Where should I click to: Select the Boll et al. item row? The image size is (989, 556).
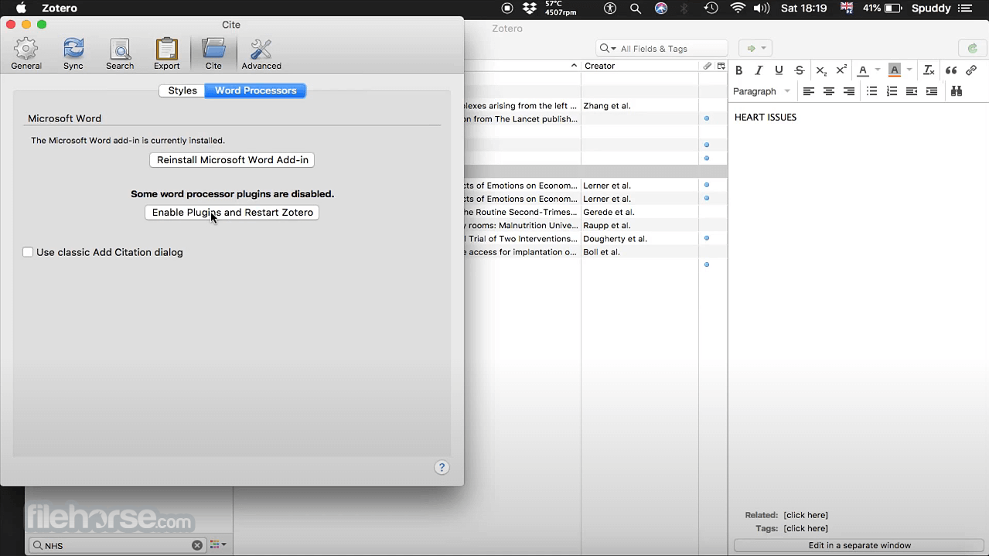pos(595,252)
